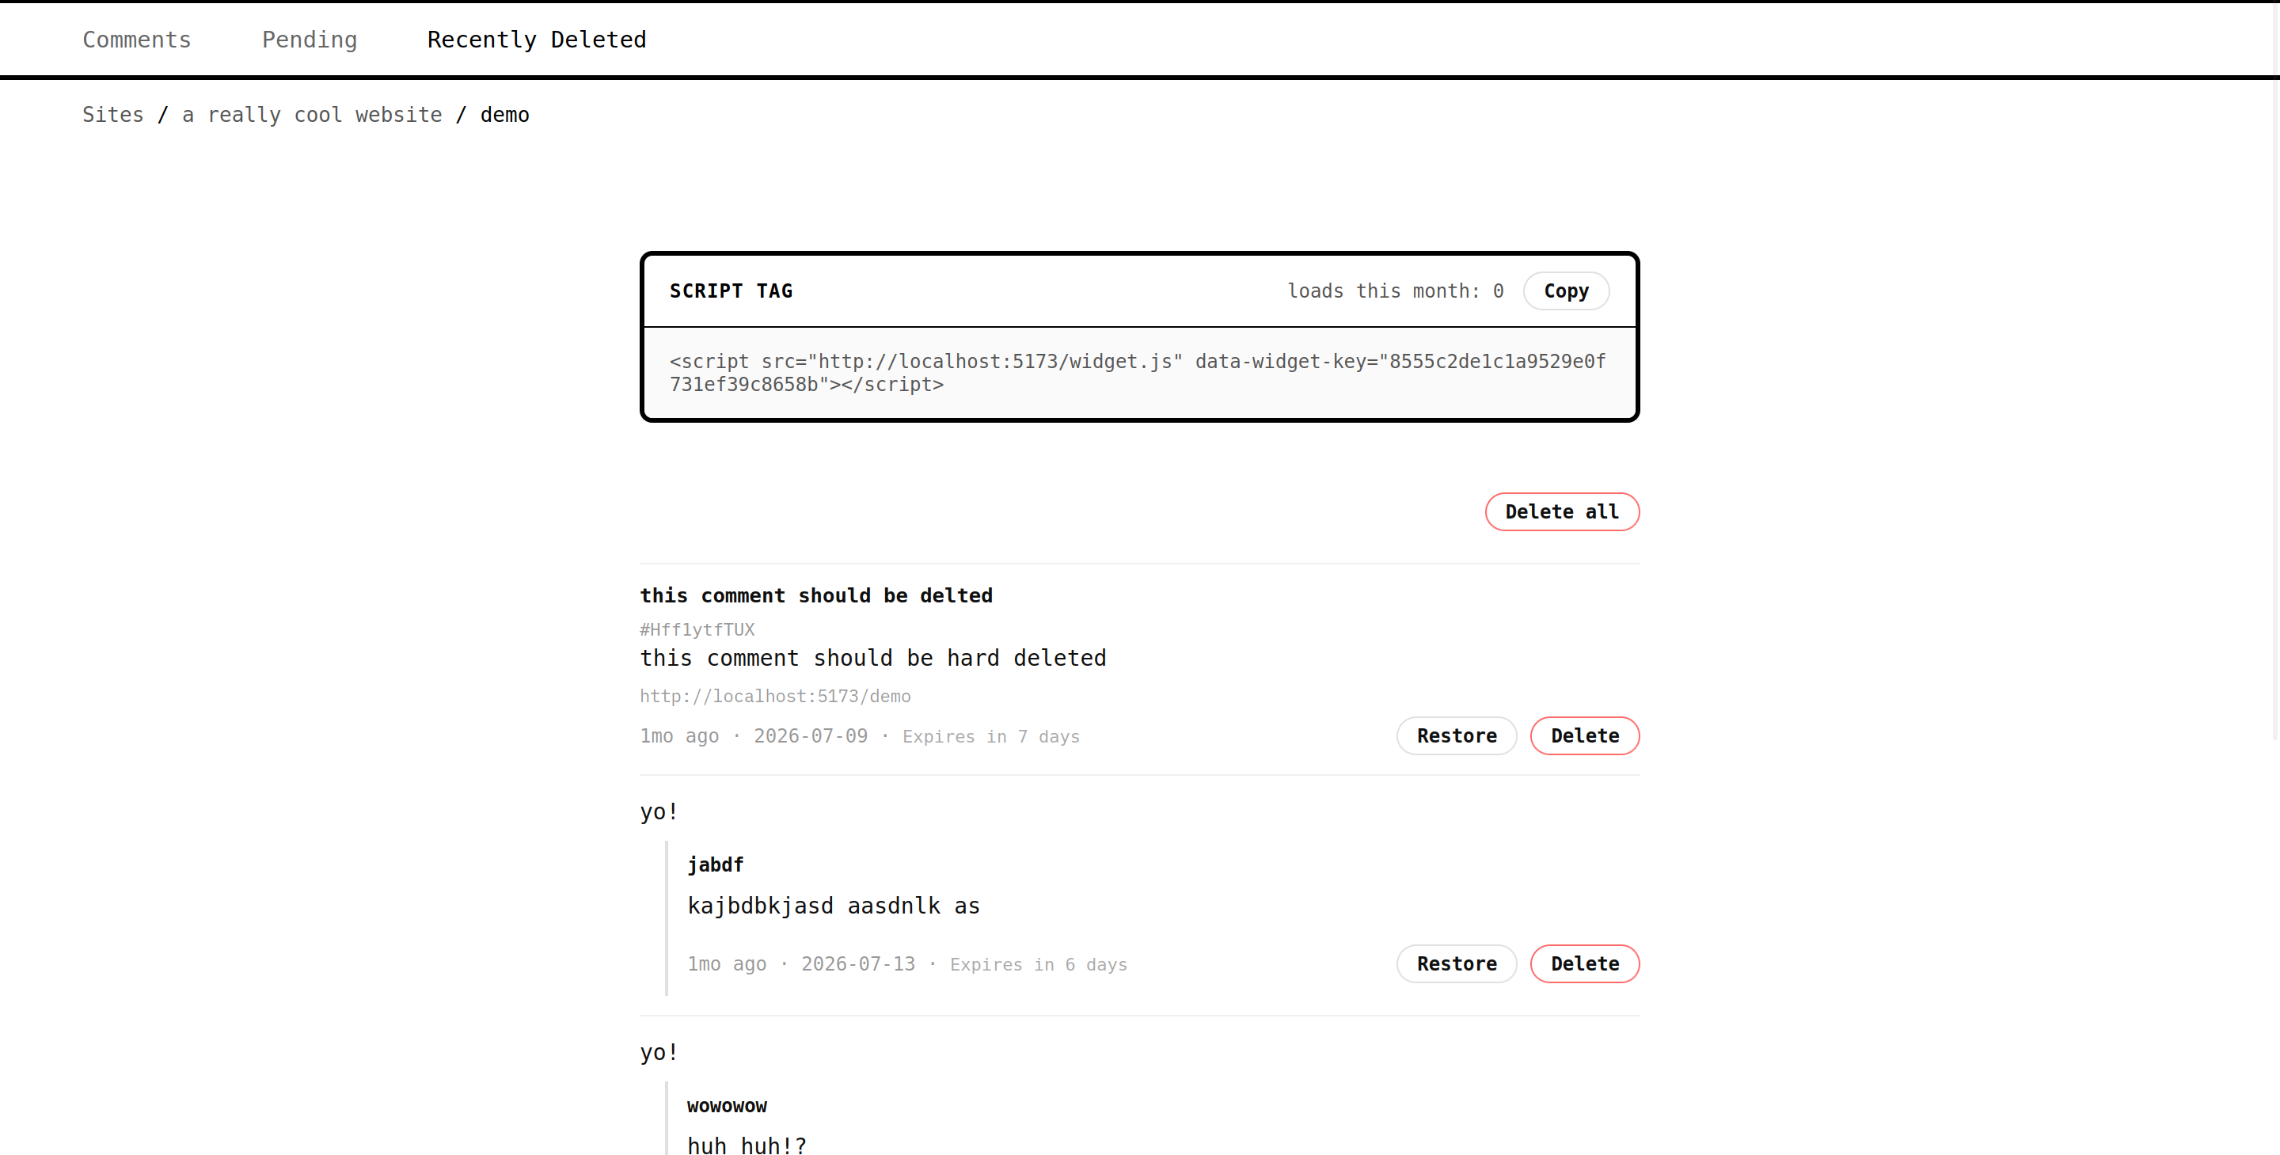Go to Sites breadcrumb link
Viewport: 2280px width, 1155px height.
pyautogui.click(x=112, y=115)
